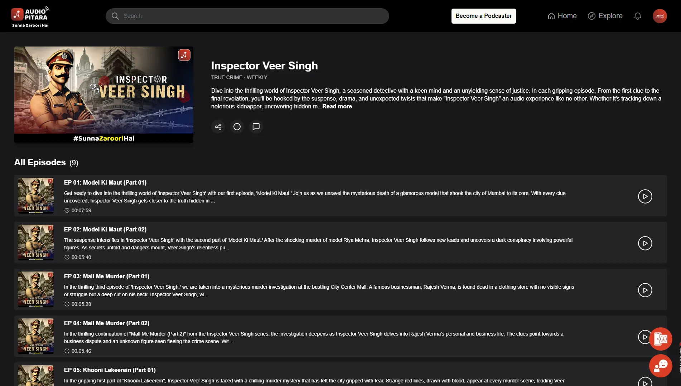This screenshot has width=681, height=386.
Task: Play EP 02: Model Ki Maut (Part 02)
Action: (645, 243)
